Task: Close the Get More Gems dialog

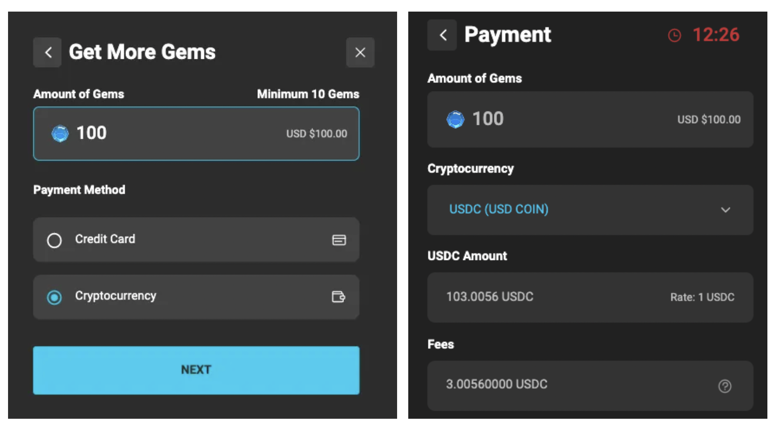Action: pyautogui.click(x=360, y=53)
